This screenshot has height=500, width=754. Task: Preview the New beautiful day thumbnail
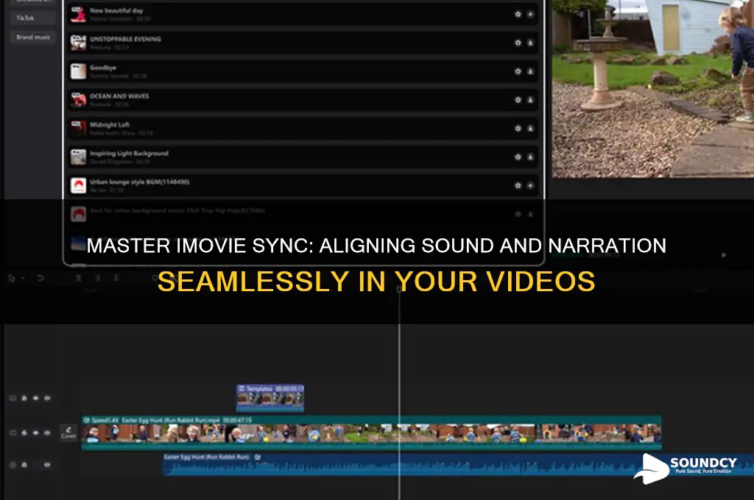[x=78, y=15]
